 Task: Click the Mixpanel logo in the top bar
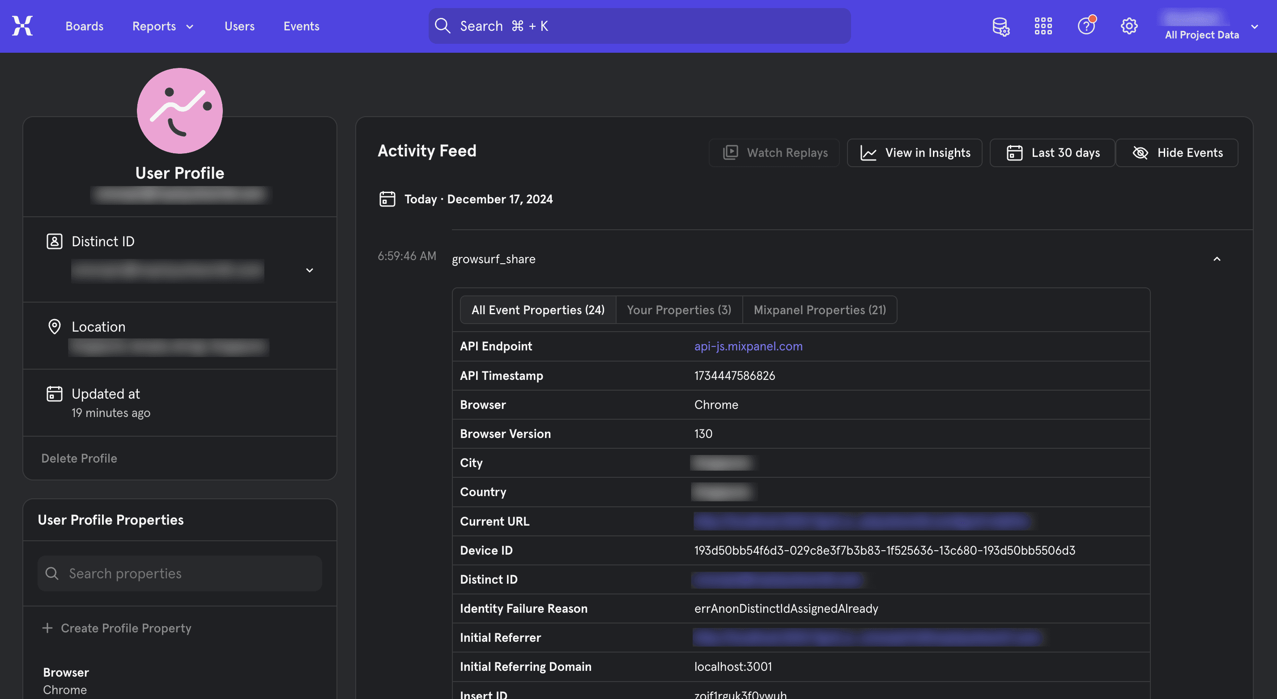pyautogui.click(x=22, y=26)
